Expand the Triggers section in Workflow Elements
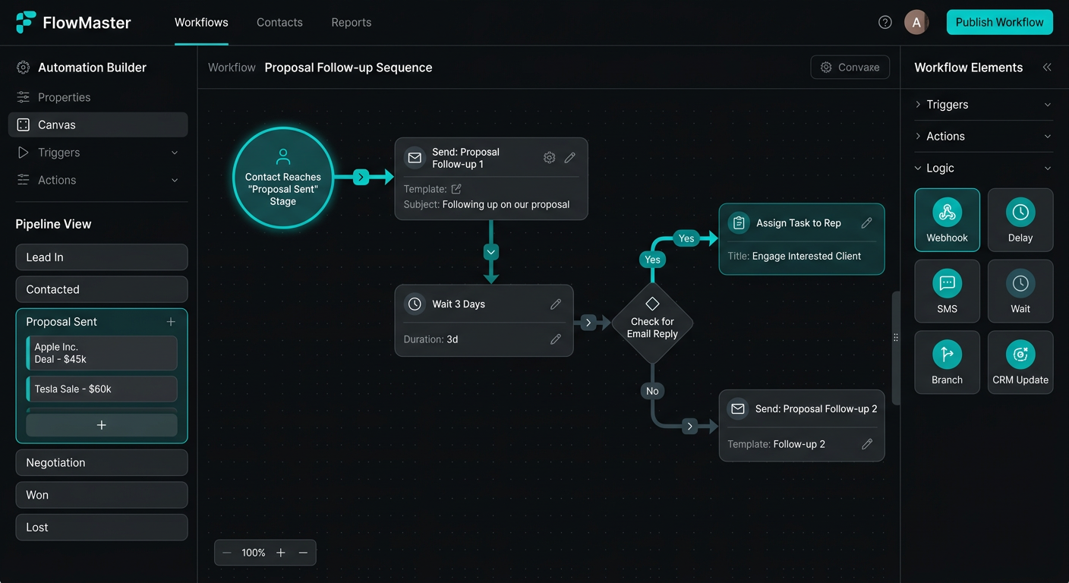 tap(982, 104)
